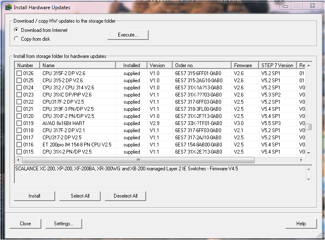The height and width of the screenshot is (240, 325).
Task: Check the box for update 0125
Action: click(19, 80)
